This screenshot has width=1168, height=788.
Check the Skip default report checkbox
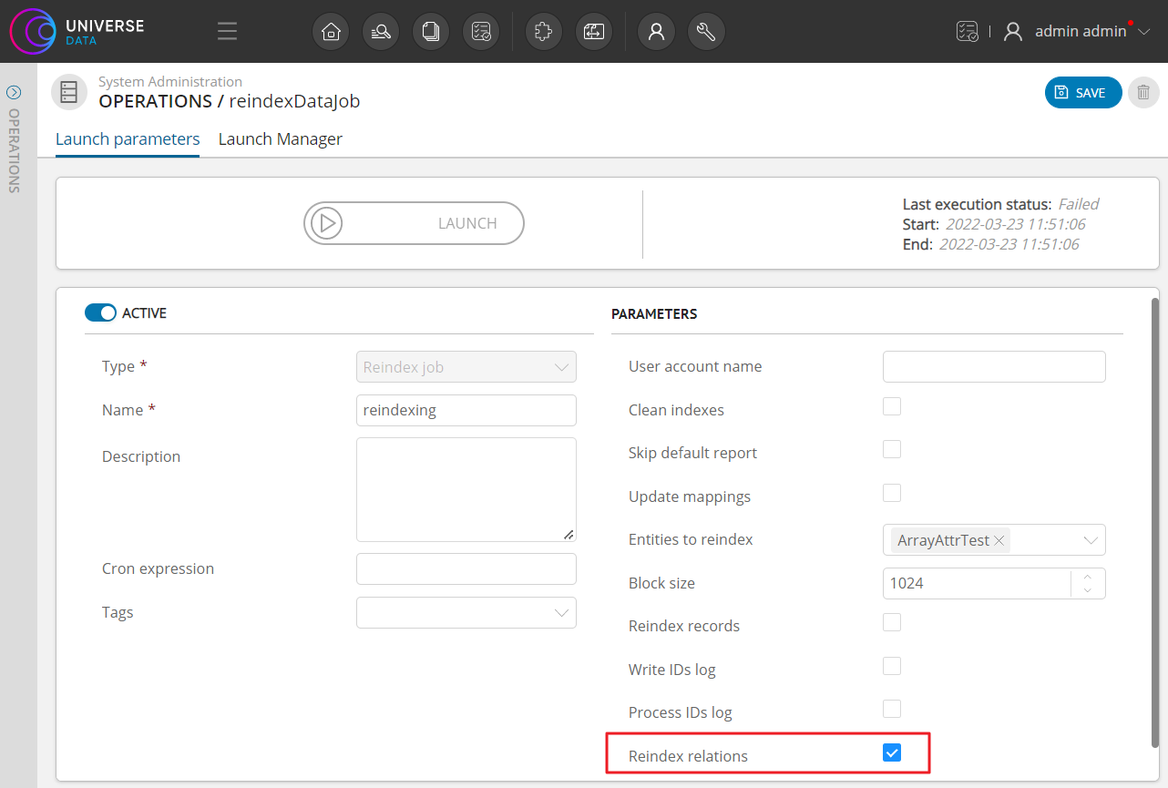(x=892, y=449)
